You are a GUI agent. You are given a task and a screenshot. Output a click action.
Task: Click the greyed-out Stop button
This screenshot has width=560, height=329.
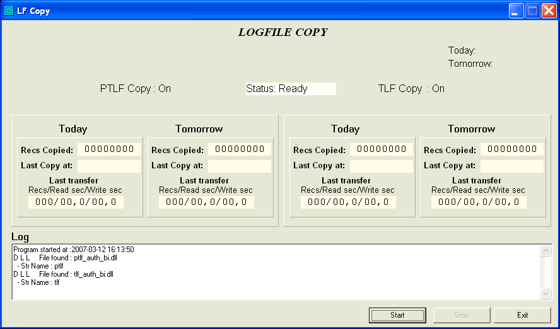[462, 315]
